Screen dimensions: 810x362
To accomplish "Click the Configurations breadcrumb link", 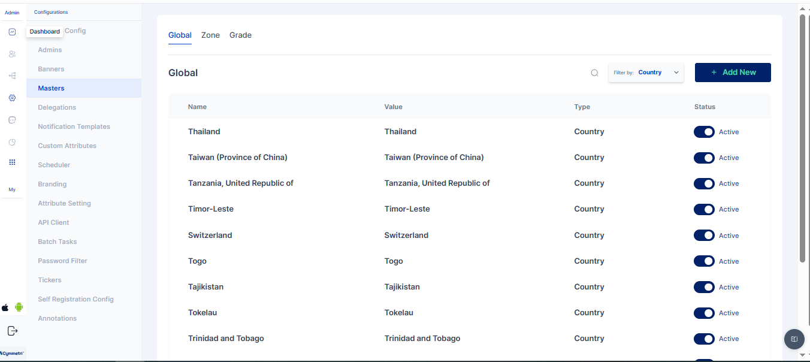I will click(x=51, y=12).
